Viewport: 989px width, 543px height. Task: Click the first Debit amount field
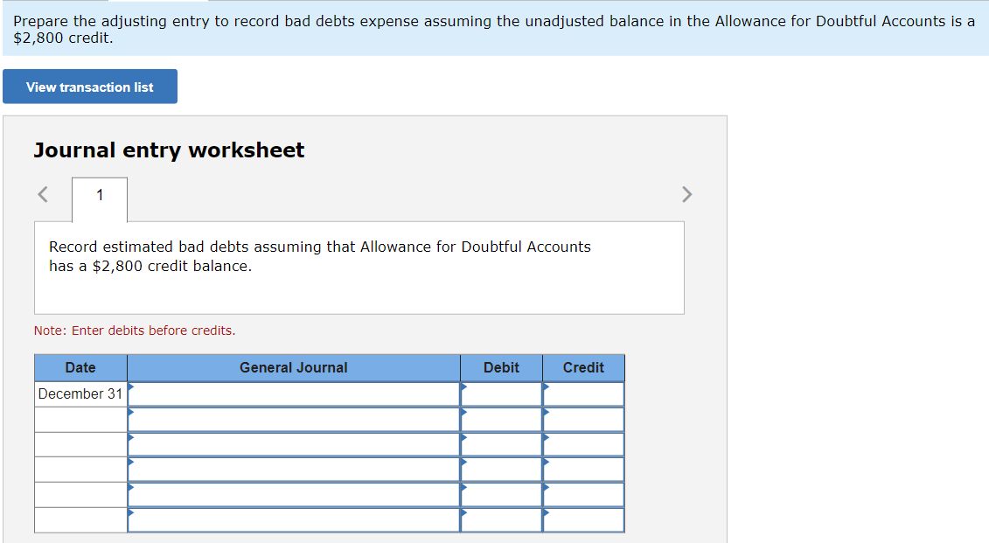point(501,393)
